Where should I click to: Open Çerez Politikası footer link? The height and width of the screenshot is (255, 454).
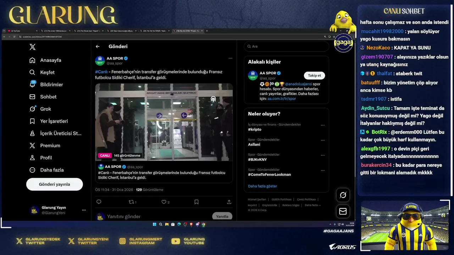tap(306, 199)
